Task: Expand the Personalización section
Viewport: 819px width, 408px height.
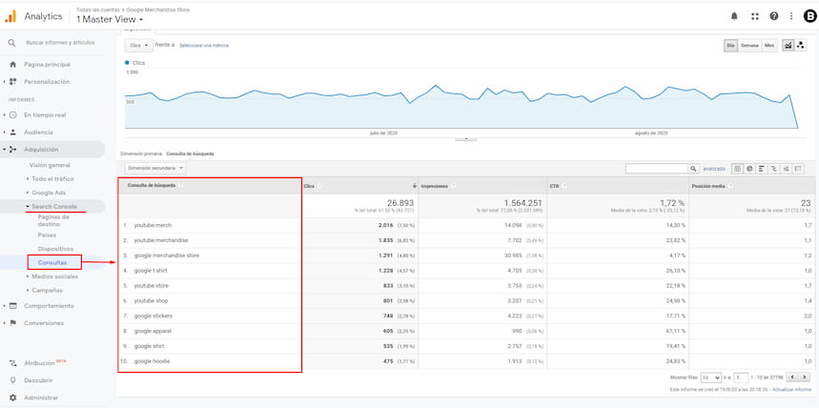Action: (x=46, y=82)
